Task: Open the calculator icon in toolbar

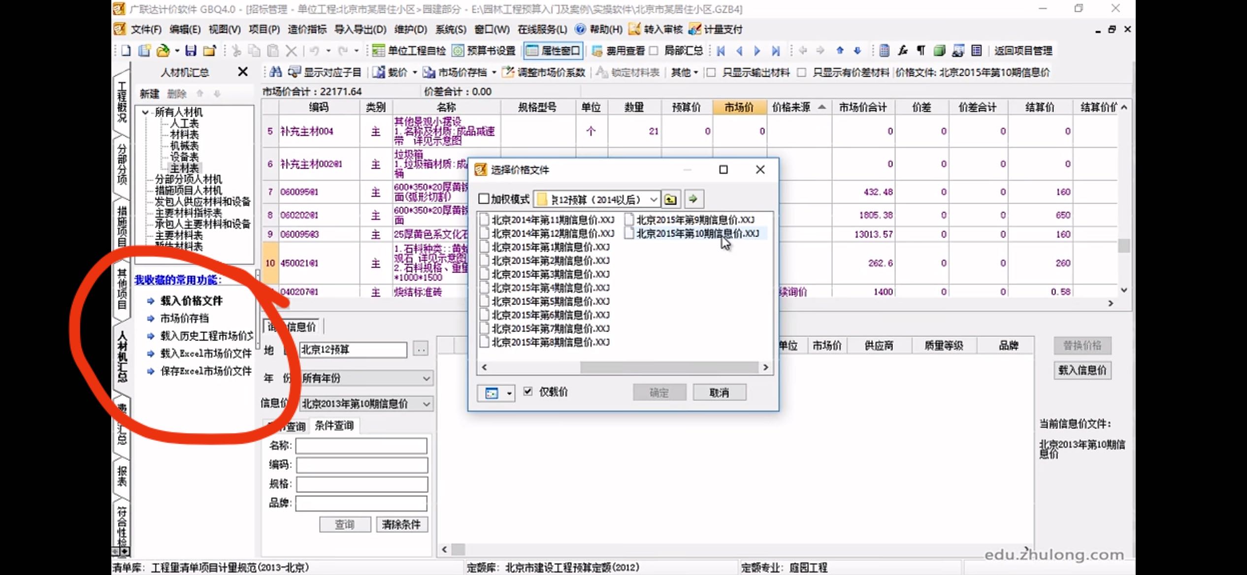Action: coord(885,50)
